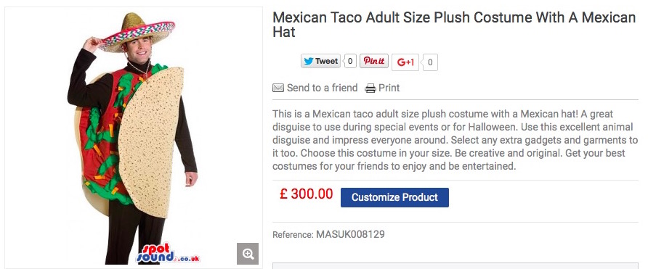Click the Mexican Taco costume title heading
648x269 pixels.
454,25
